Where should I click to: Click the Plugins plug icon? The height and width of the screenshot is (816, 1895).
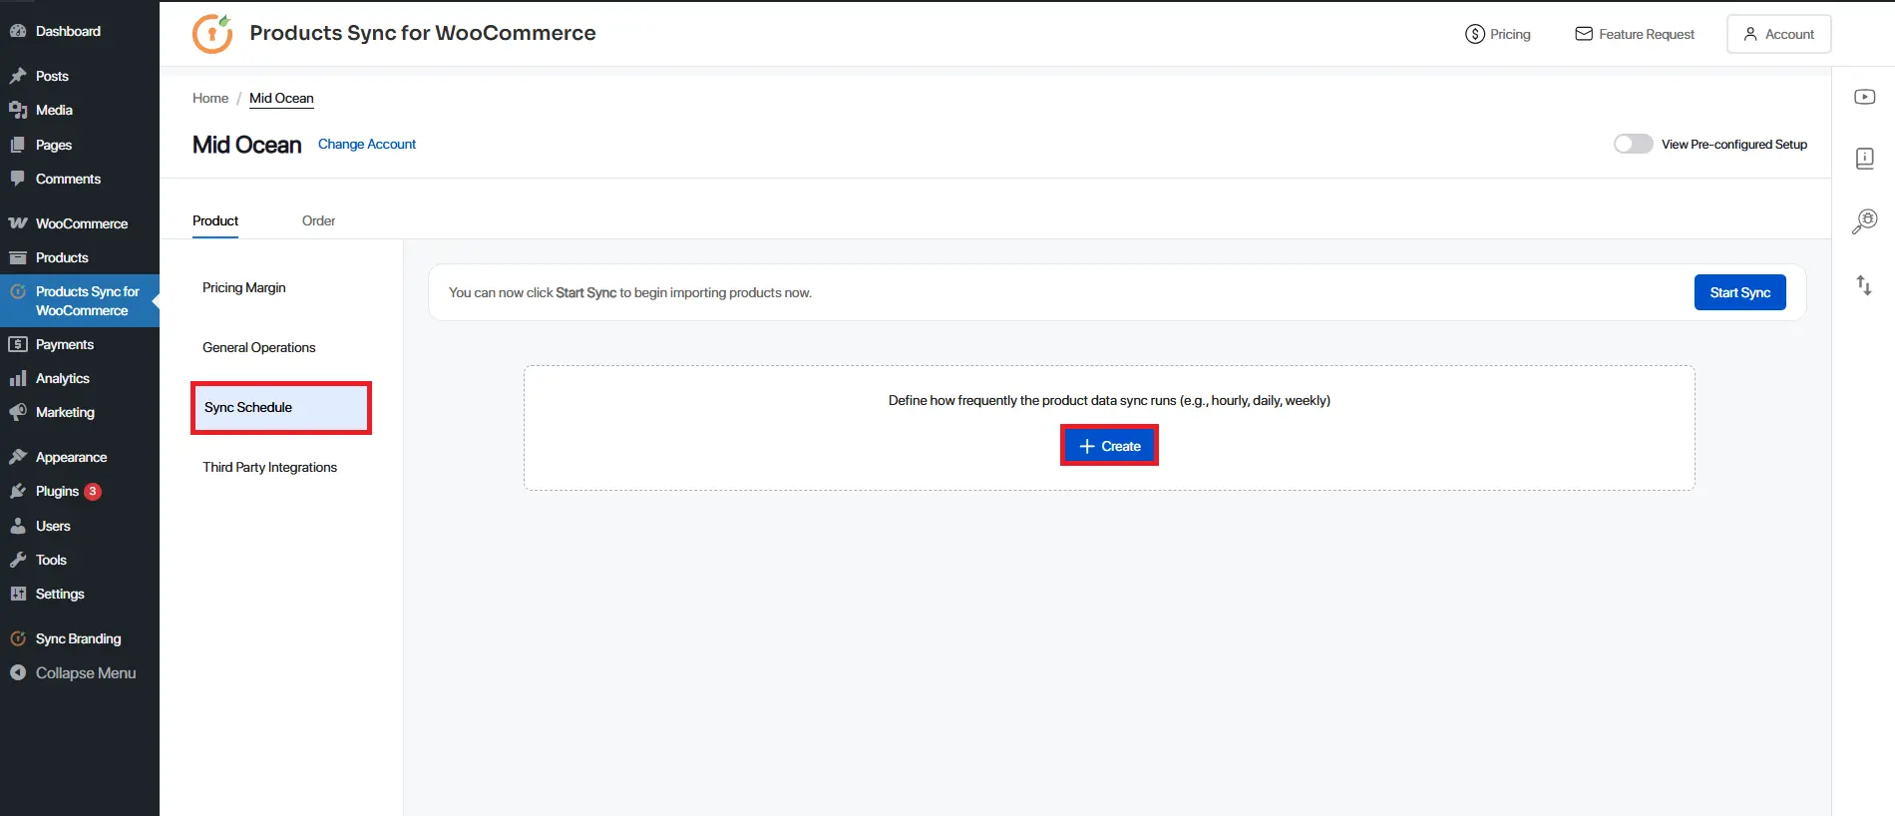point(18,491)
